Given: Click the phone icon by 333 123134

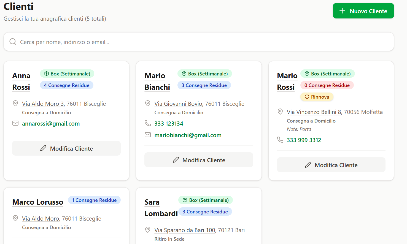Looking at the screenshot, I should 148,123.
